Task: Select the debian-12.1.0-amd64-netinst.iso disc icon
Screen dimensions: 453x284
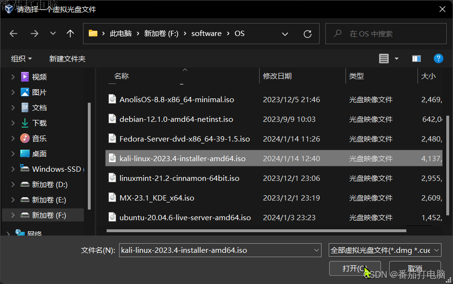Action: (112, 119)
